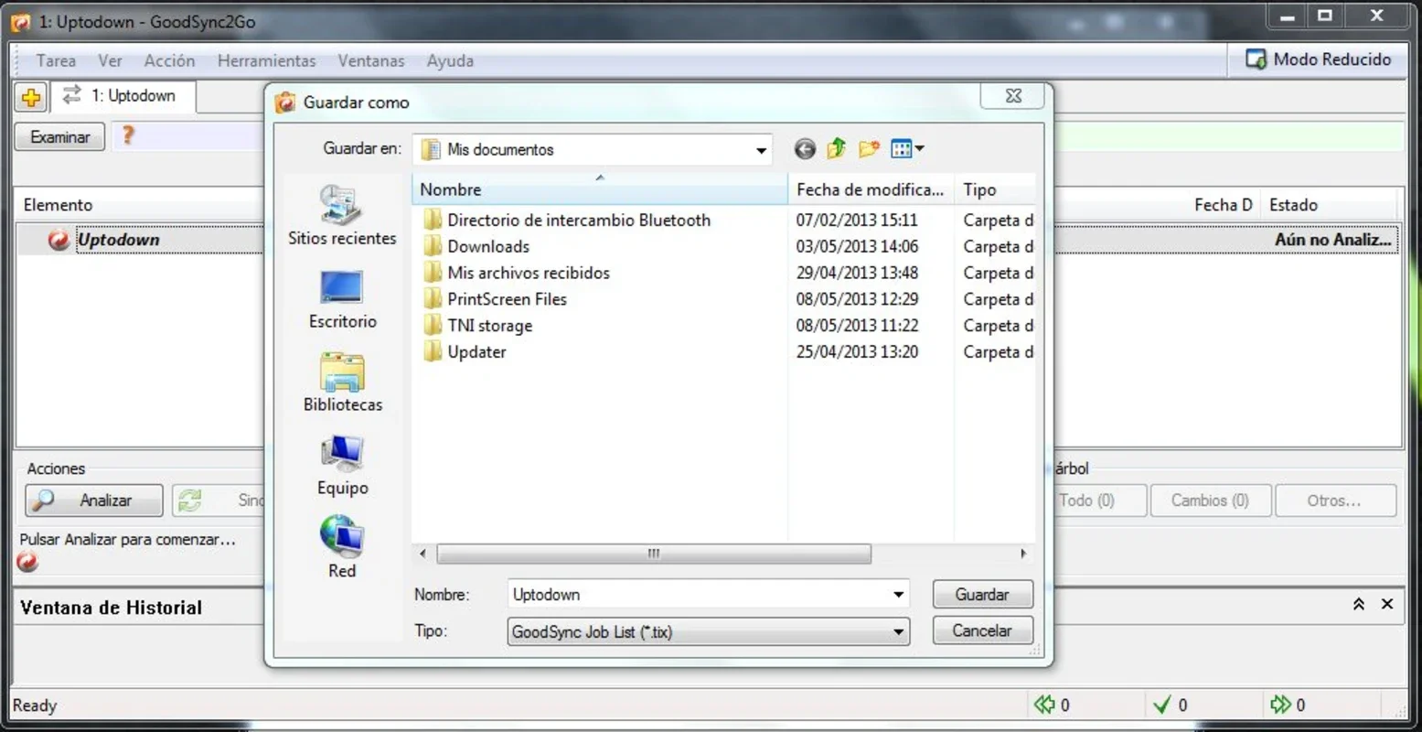Click the red GoodSync icon below Analizar
Viewport: 1422px width, 732px height.
tap(27, 562)
